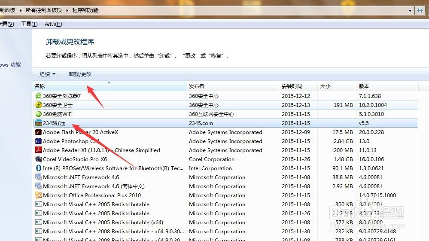This screenshot has height=241, width=429.
Task: Select Microsoft Office Professional Plus 2010 name
Action: point(92,195)
